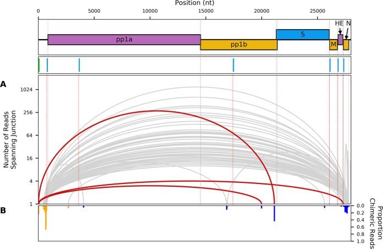Click the N label above genome map

[348, 23]
